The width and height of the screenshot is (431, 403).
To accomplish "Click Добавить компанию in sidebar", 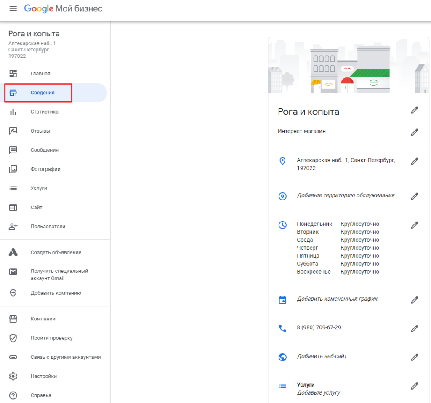I will pyautogui.click(x=56, y=293).
